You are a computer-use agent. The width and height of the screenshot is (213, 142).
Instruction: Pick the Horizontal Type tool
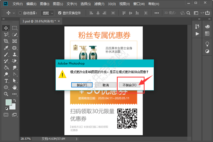[6, 81]
